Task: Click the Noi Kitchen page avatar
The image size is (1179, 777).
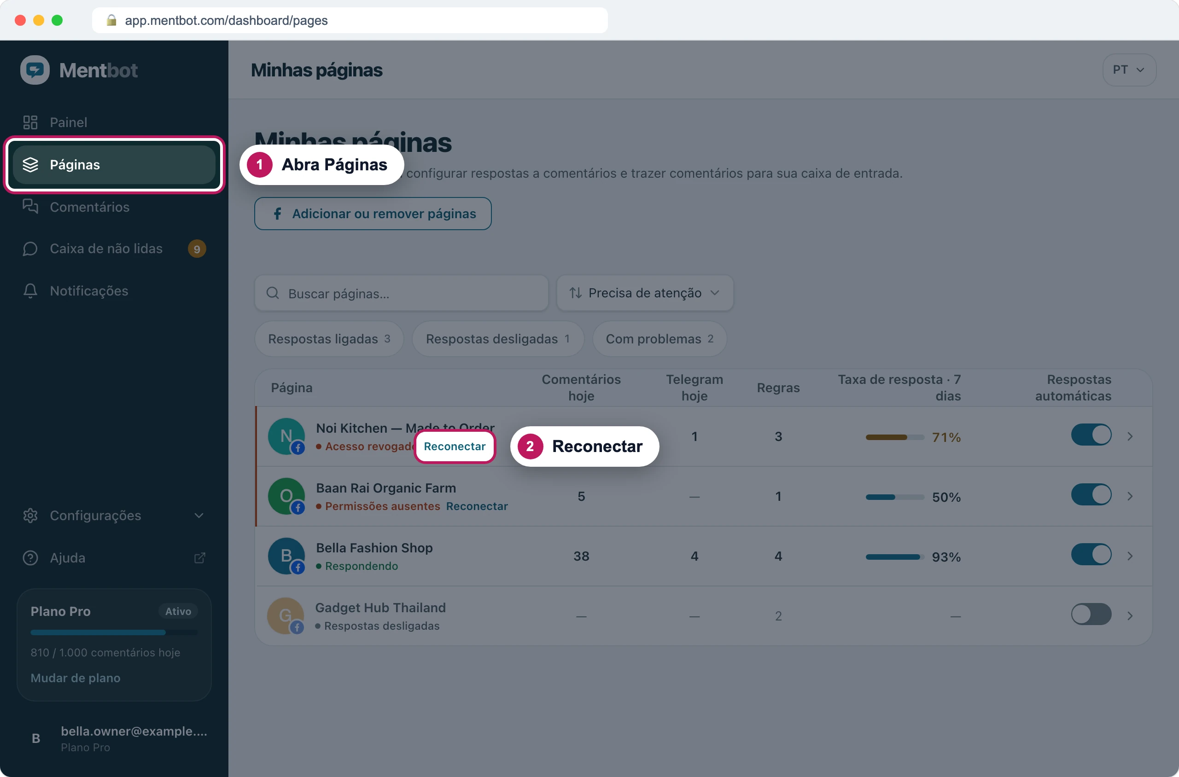Action: (x=286, y=436)
